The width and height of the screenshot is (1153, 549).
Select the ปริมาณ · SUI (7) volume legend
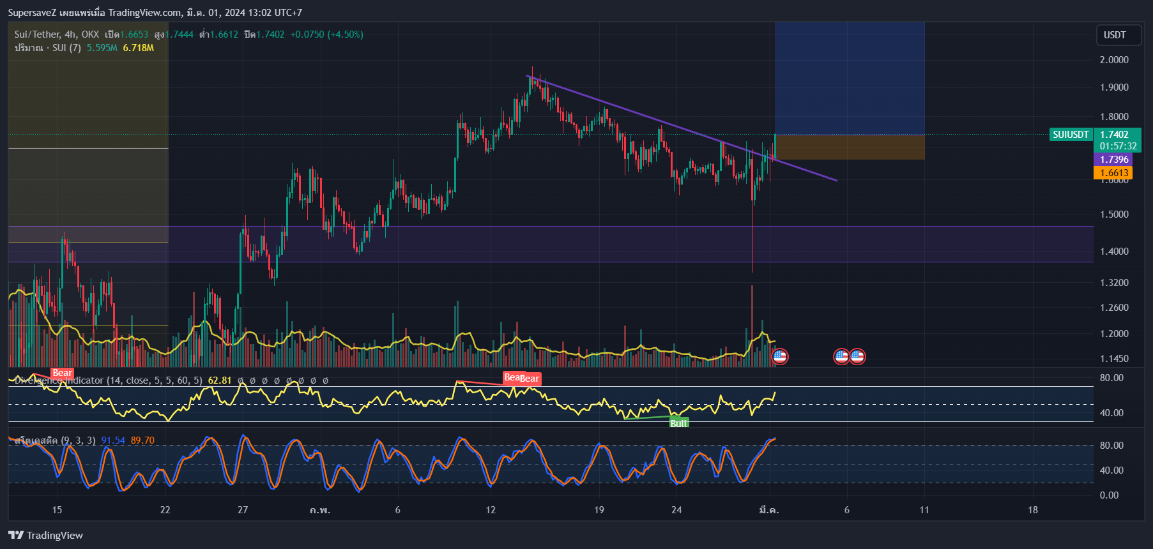(x=48, y=48)
